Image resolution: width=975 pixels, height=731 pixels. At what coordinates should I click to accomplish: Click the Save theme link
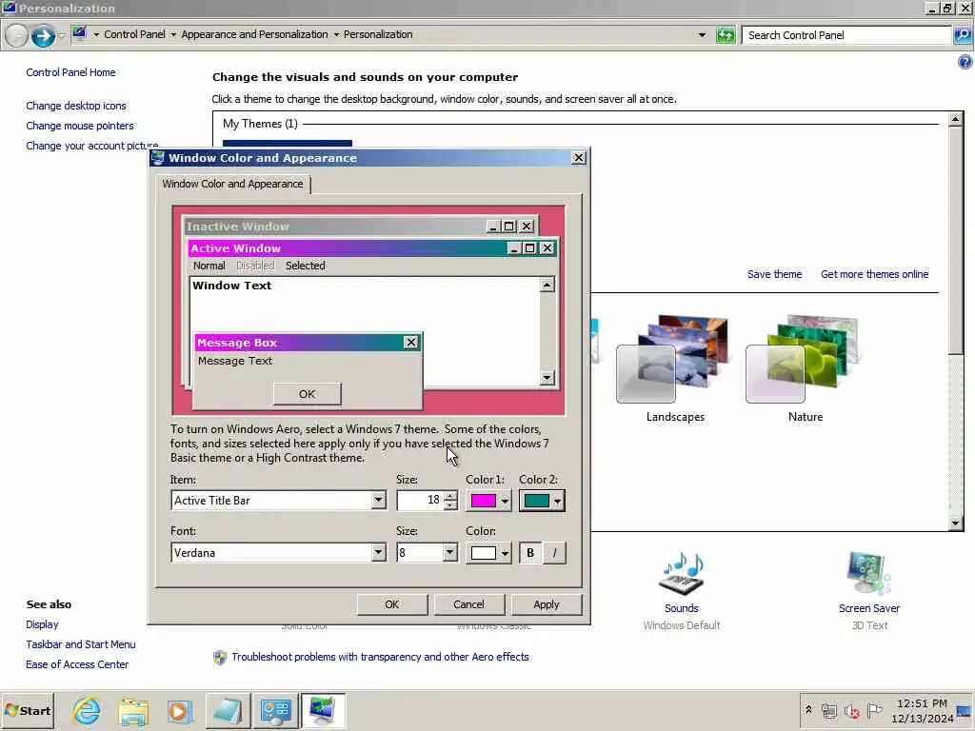coord(774,274)
